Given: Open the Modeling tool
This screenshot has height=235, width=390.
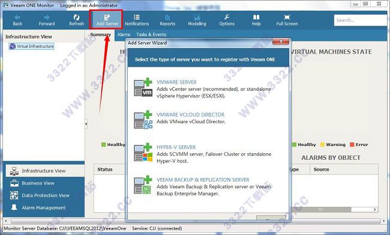Looking at the screenshot, I should click(x=197, y=20).
